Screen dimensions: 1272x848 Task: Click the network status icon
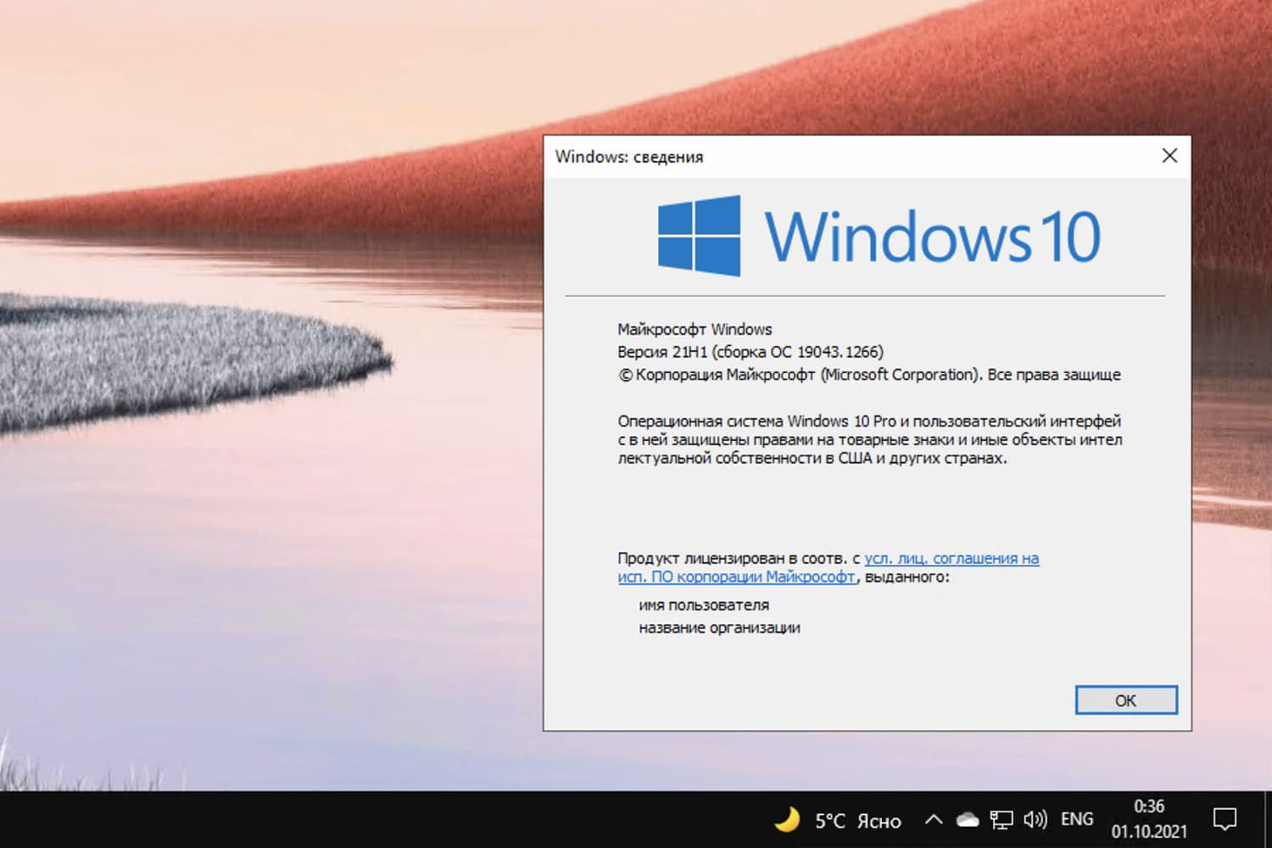[1002, 819]
